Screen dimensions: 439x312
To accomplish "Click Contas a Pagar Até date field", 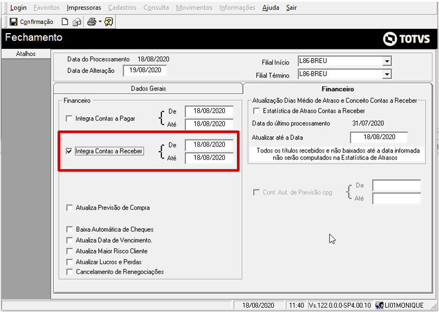I will 209,124.
